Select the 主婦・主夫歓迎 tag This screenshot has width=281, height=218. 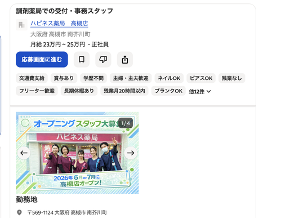coord(131,78)
